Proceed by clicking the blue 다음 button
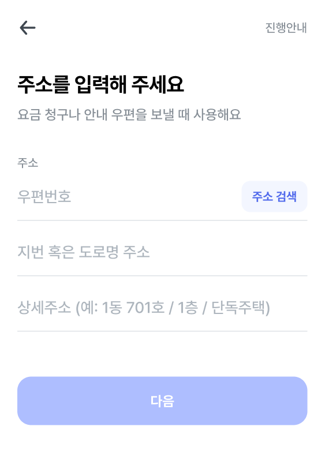Image resolution: width=325 pixels, height=460 pixels. tap(162, 401)
